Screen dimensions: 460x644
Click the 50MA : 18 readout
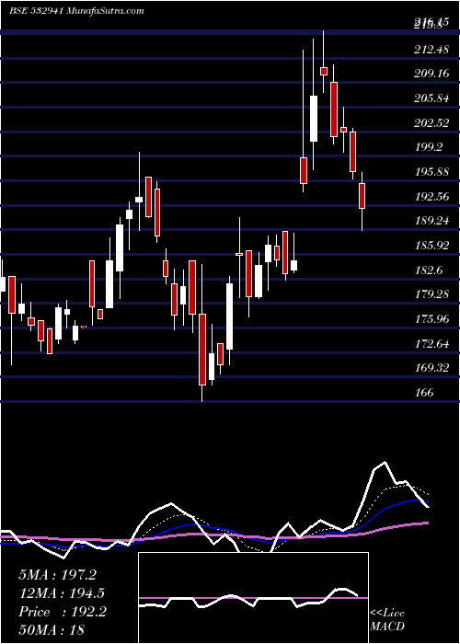click(52, 629)
